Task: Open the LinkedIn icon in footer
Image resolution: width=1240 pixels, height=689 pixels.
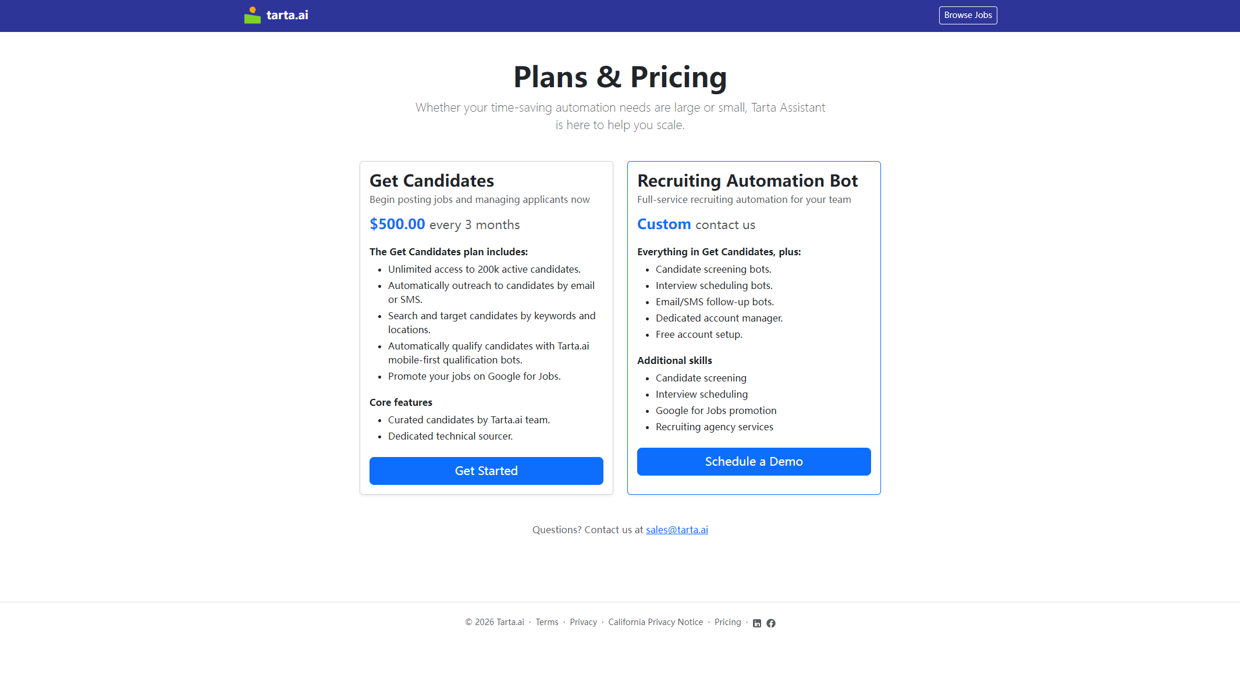Action: 757,623
